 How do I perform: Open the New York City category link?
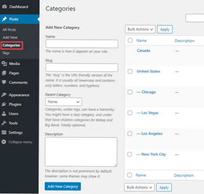point(151,154)
